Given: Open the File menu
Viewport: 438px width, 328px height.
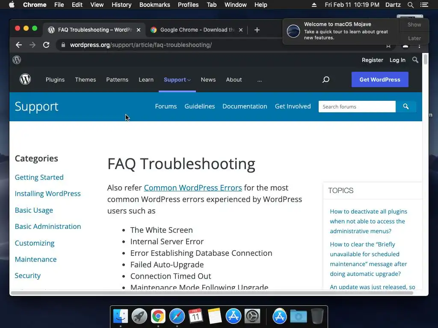Looking at the screenshot, I should tap(59, 5).
